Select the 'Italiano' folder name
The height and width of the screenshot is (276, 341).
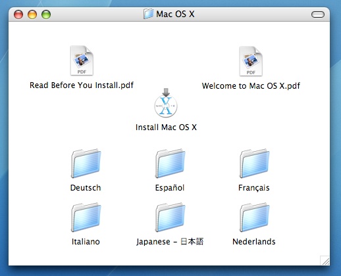tap(86, 242)
